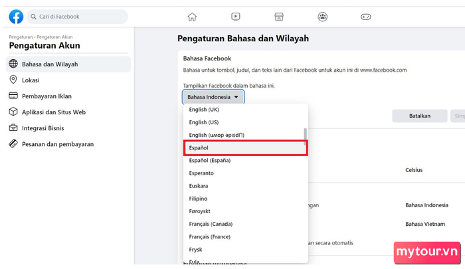
Task: Select Français (France) language option
Action: point(246,236)
